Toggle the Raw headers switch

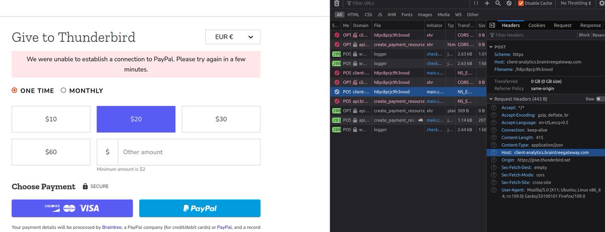(600, 99)
